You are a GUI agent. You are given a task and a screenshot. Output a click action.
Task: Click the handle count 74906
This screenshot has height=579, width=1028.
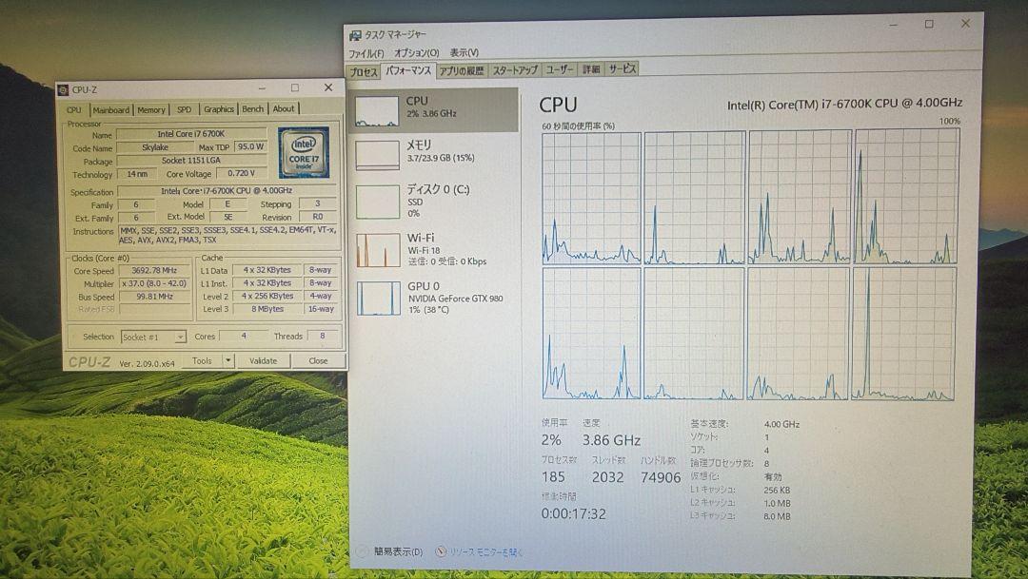coord(661,478)
